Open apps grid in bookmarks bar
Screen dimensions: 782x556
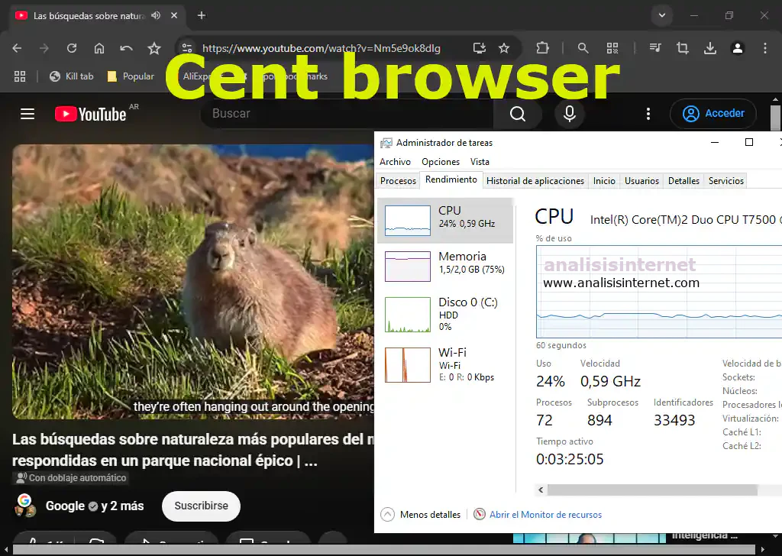click(x=19, y=76)
